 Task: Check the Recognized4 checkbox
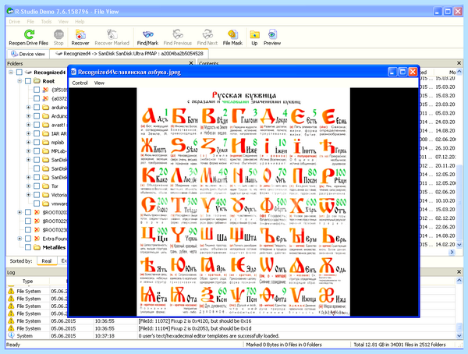point(19,73)
